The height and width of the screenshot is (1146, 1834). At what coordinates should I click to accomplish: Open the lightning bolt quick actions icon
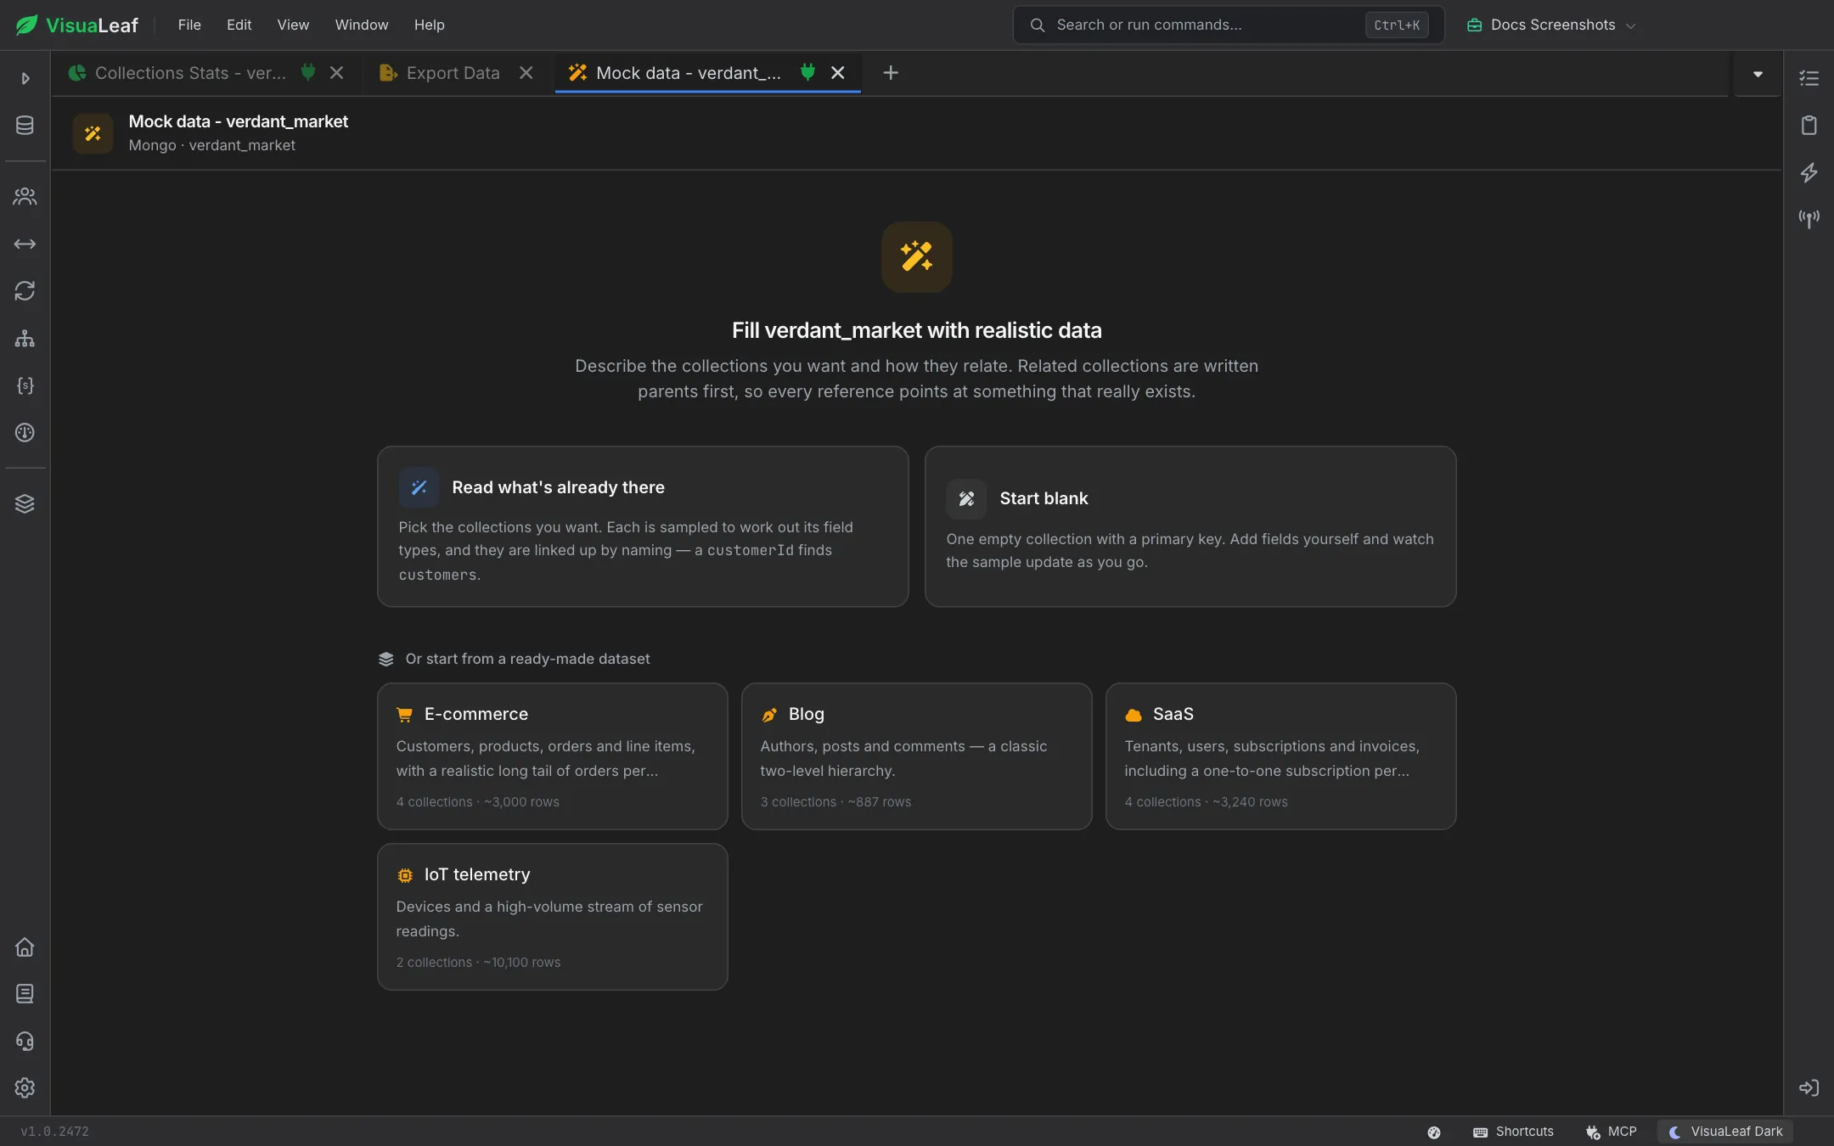1809,172
